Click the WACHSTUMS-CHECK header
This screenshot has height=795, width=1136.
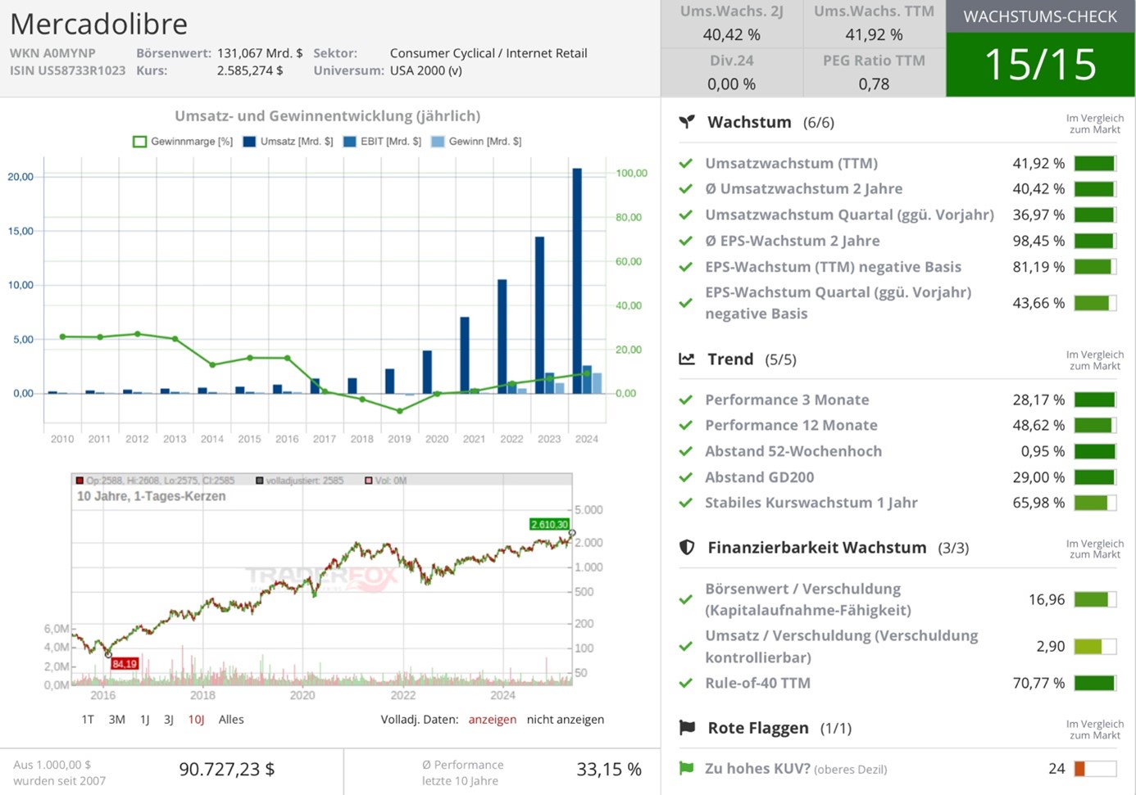tap(1040, 16)
